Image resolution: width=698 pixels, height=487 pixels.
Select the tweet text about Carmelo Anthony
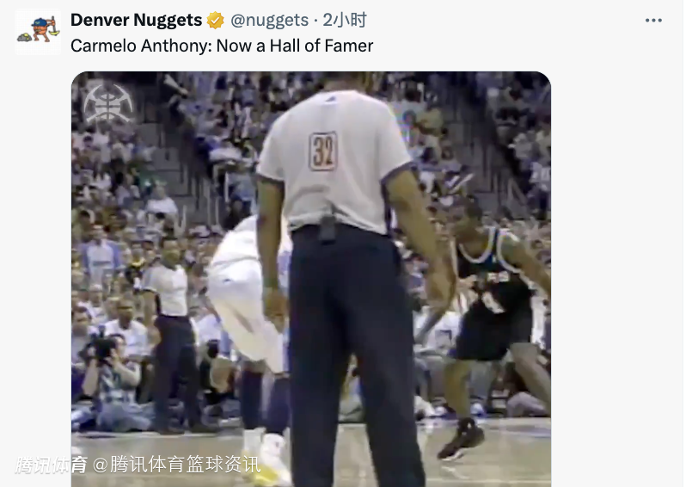222,46
